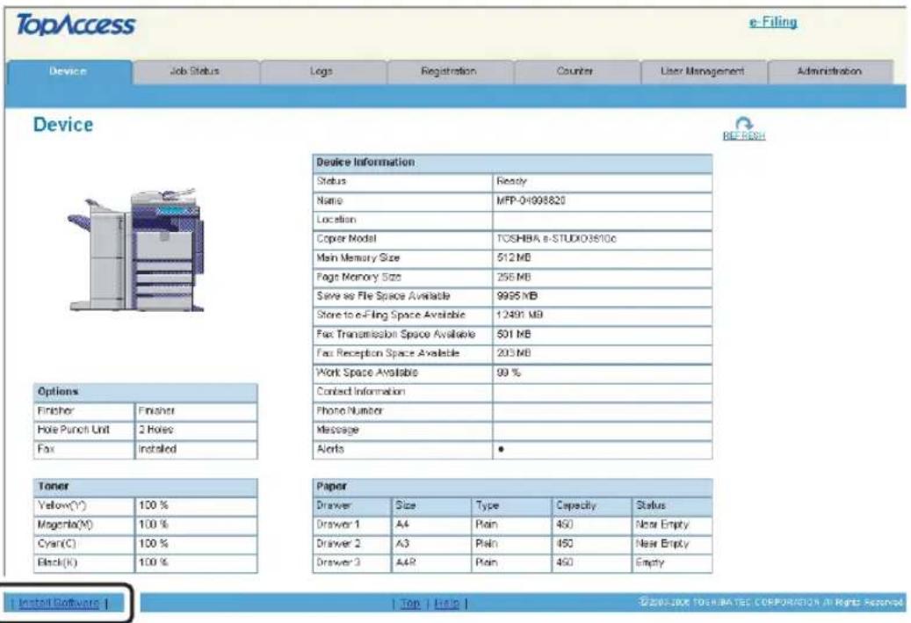This screenshot has height=623, width=911.
Task: Click the Toner table header
Action: pos(145,487)
